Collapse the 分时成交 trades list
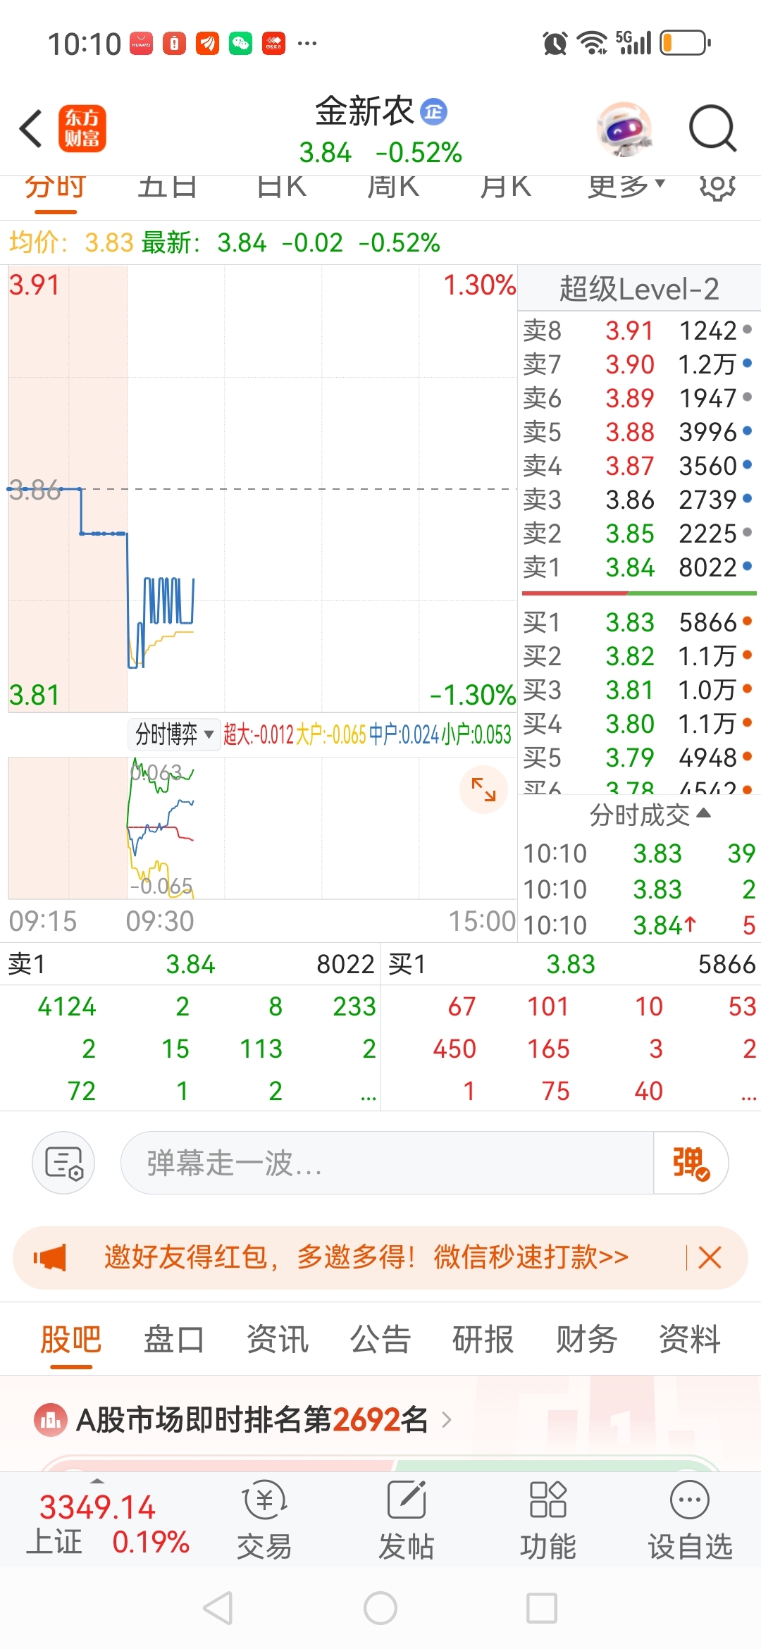The width and height of the screenshot is (761, 1649). (650, 815)
